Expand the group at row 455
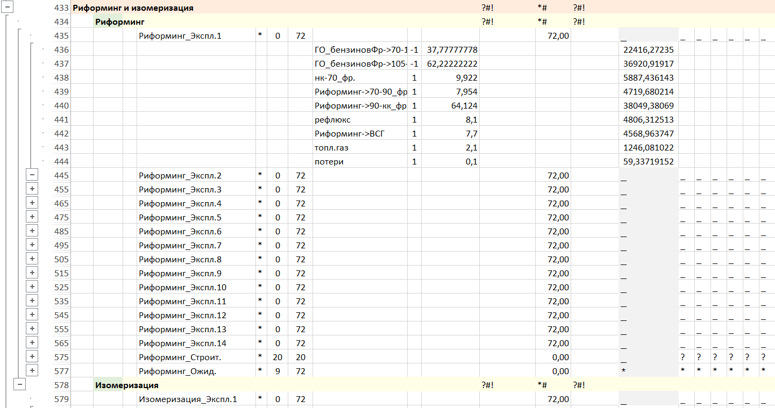 [x=32, y=189]
